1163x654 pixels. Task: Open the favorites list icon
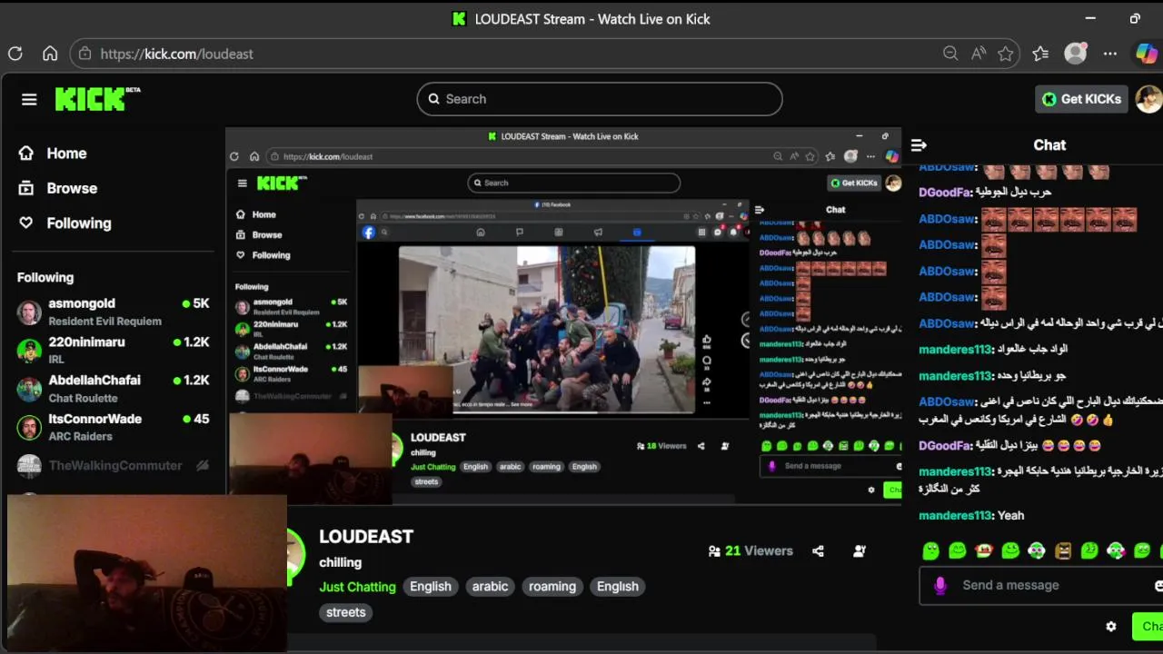[1041, 54]
